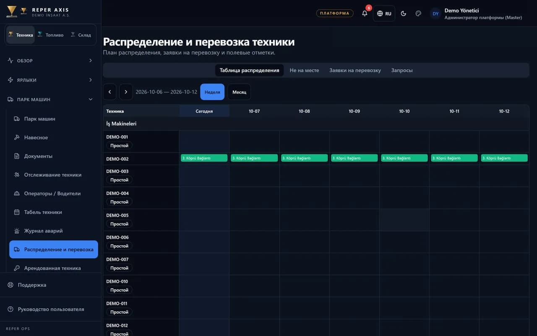Screen dimensions: 537x336
Task: Click the Руководство пользователя help icon
Action: click(x=10, y=309)
